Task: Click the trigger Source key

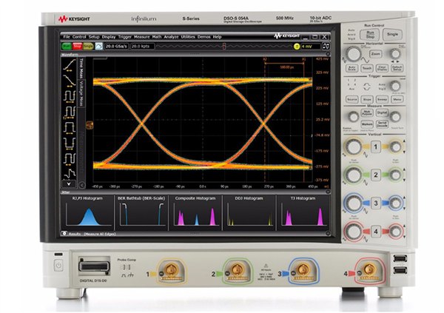Action: pos(352,99)
